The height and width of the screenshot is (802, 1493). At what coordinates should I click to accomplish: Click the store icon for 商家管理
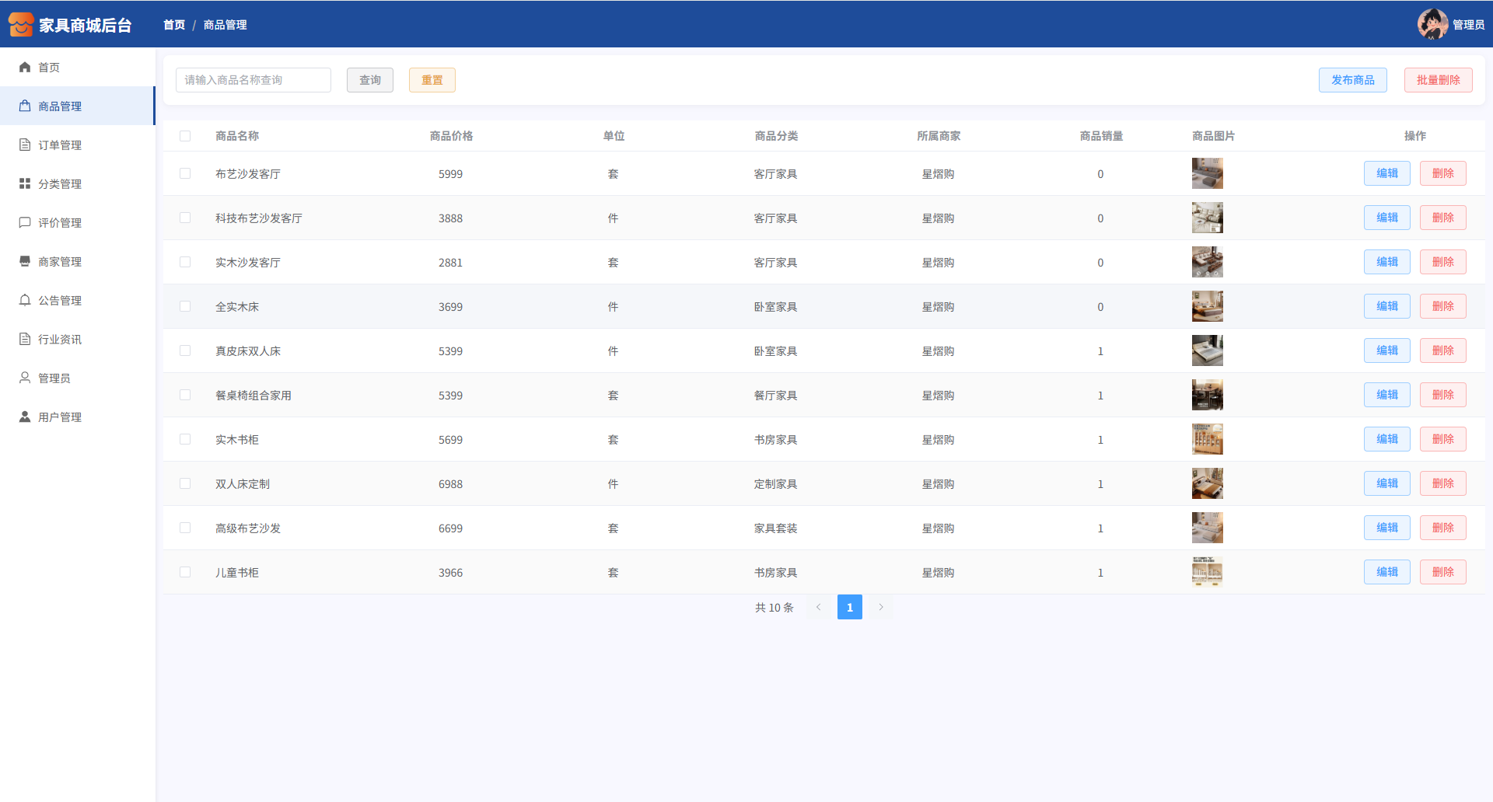[x=25, y=262]
